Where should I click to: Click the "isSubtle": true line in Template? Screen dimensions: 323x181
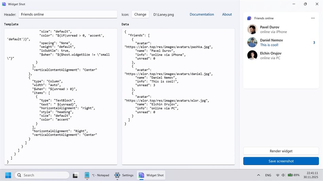pyautogui.click(x=55, y=51)
